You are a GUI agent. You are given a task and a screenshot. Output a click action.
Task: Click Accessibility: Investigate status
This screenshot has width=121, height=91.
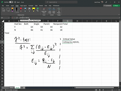pos(12,90)
